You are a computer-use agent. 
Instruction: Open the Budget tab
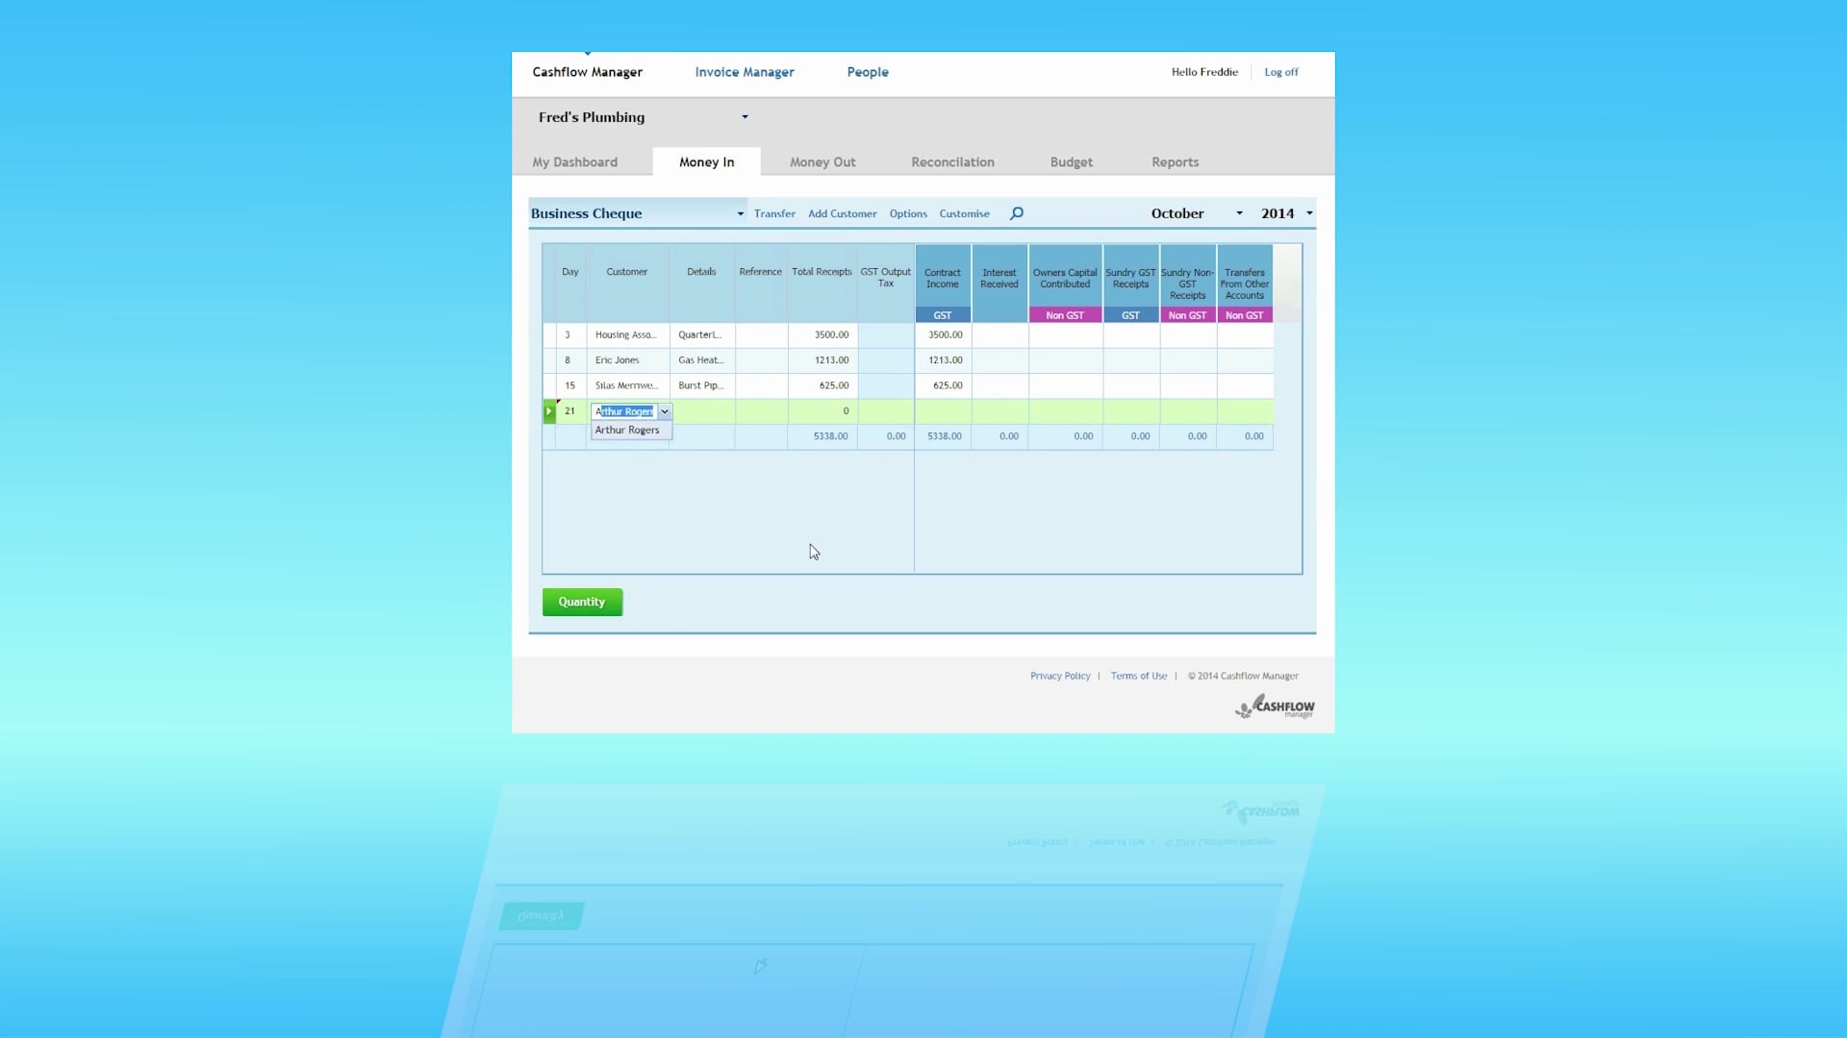click(1071, 162)
